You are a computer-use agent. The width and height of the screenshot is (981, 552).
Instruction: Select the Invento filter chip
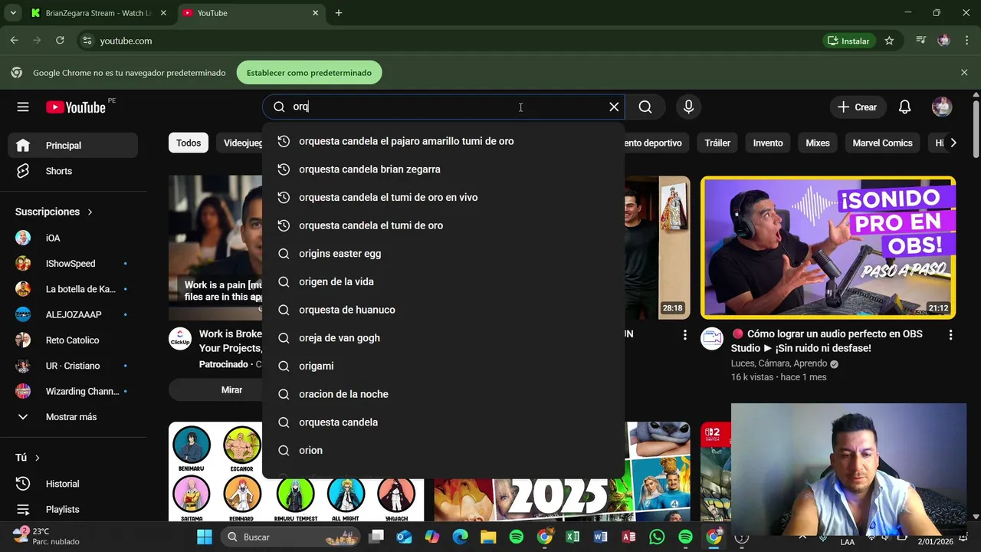coord(768,143)
